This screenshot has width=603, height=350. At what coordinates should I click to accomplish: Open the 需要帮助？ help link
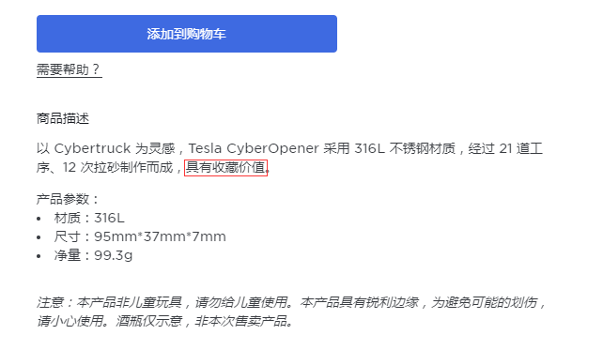coord(70,69)
